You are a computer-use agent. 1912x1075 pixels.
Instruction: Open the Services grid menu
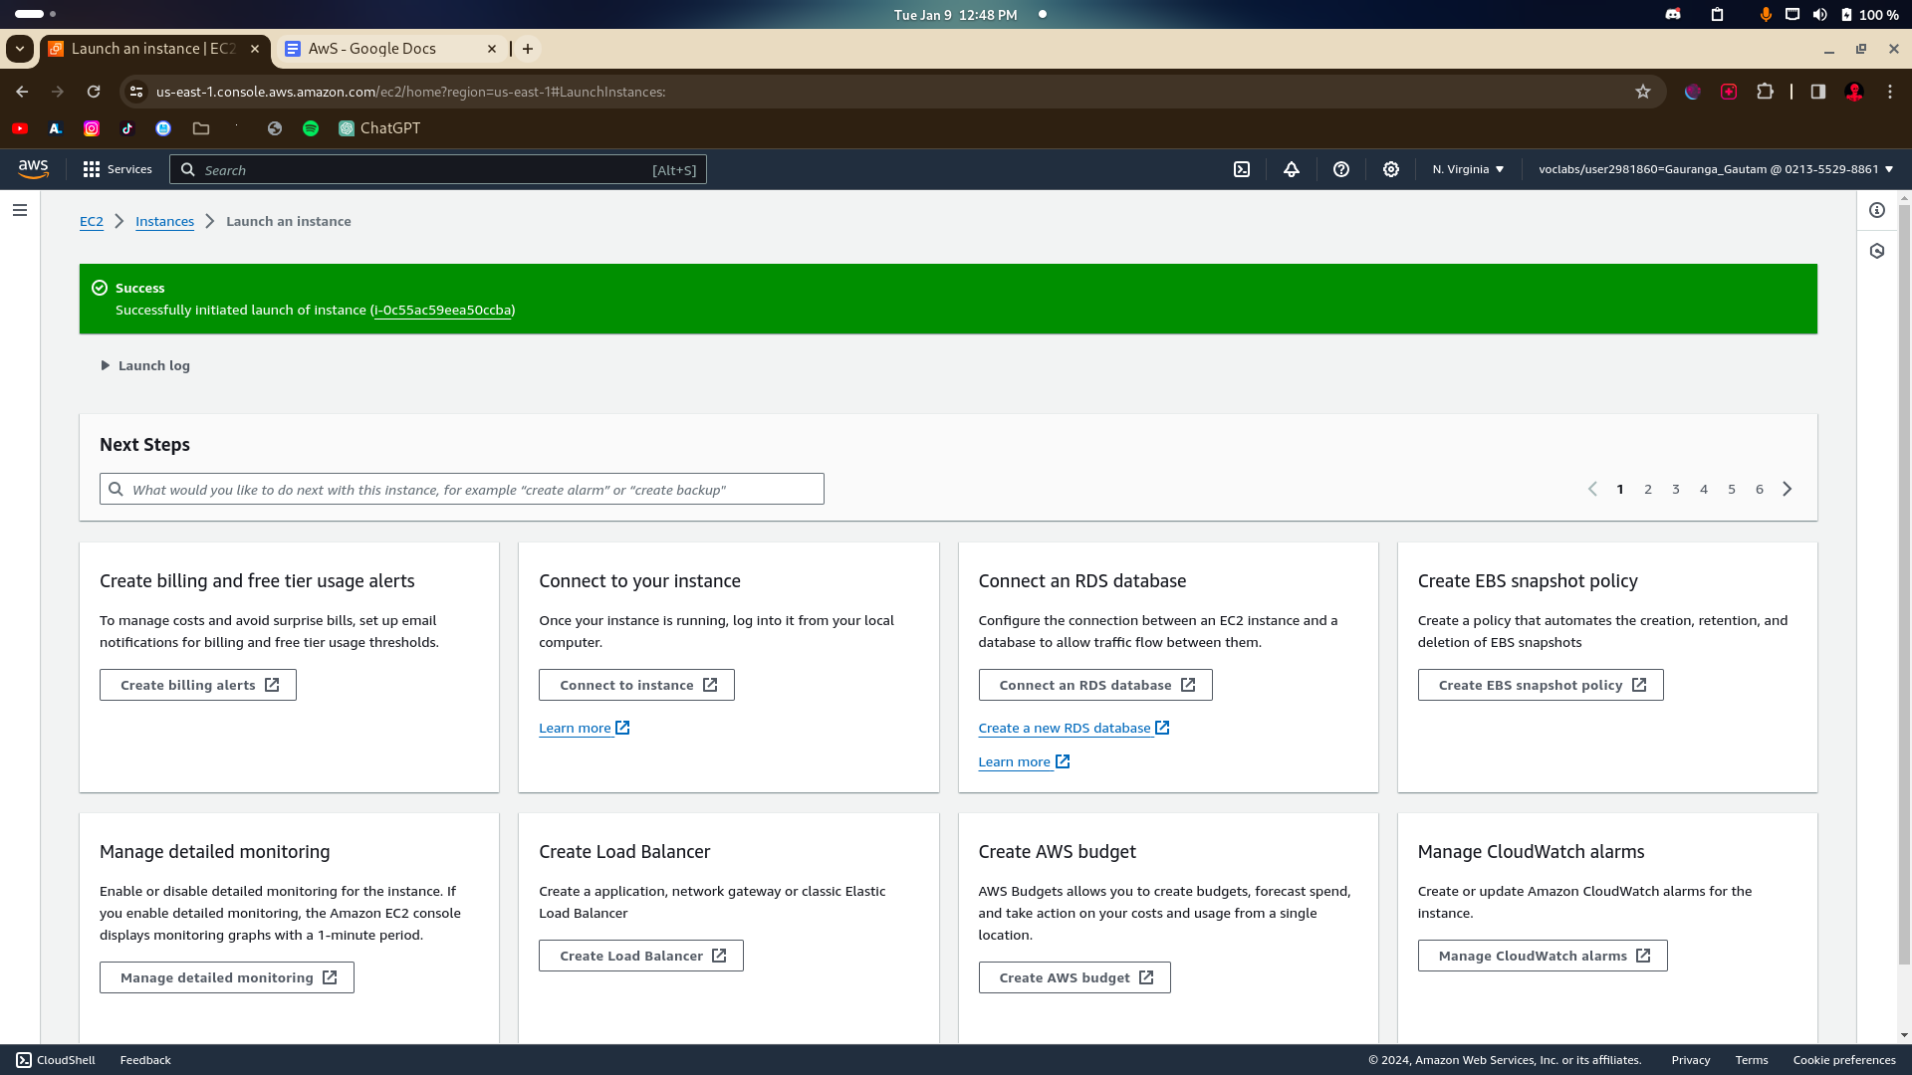(x=118, y=169)
